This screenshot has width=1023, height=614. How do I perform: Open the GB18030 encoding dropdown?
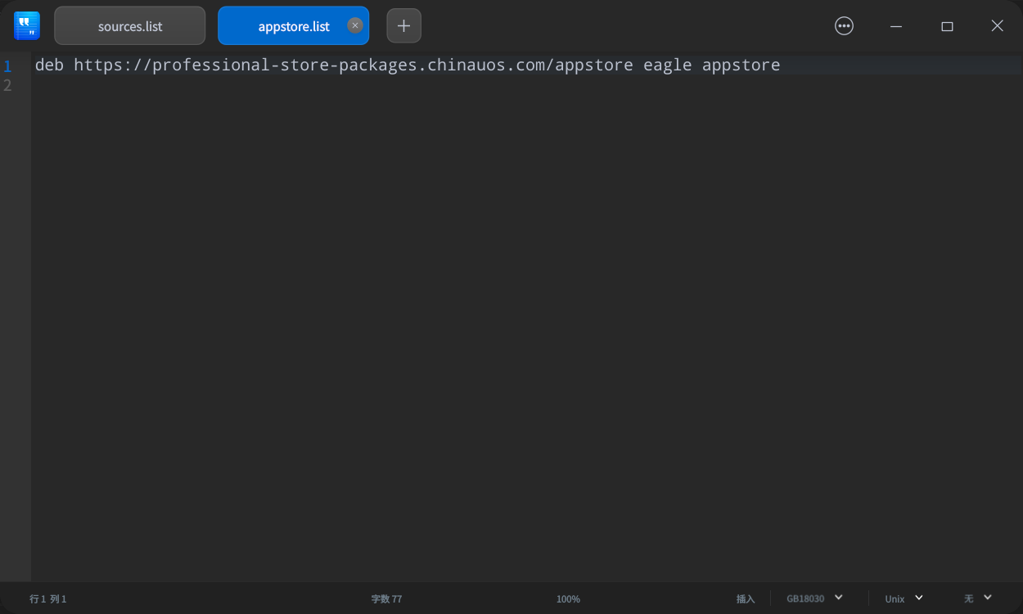tap(813, 598)
